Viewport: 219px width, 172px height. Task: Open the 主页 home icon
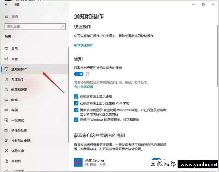[7, 16]
